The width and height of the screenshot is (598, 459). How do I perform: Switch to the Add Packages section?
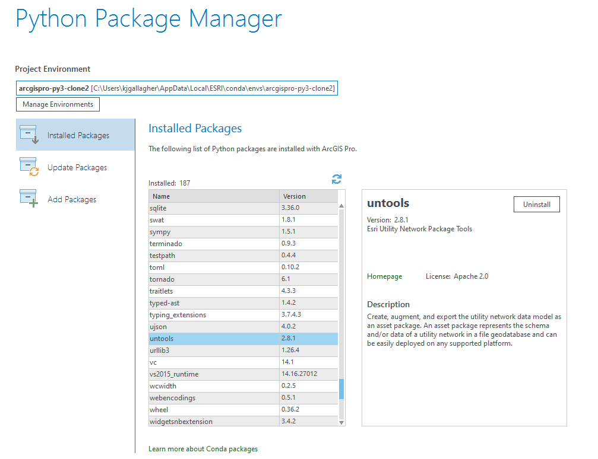(71, 199)
